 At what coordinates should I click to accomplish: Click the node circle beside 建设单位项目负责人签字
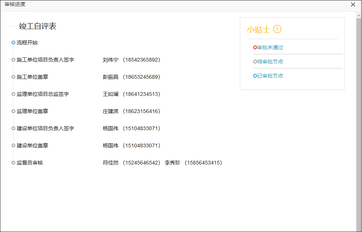(x=13, y=128)
